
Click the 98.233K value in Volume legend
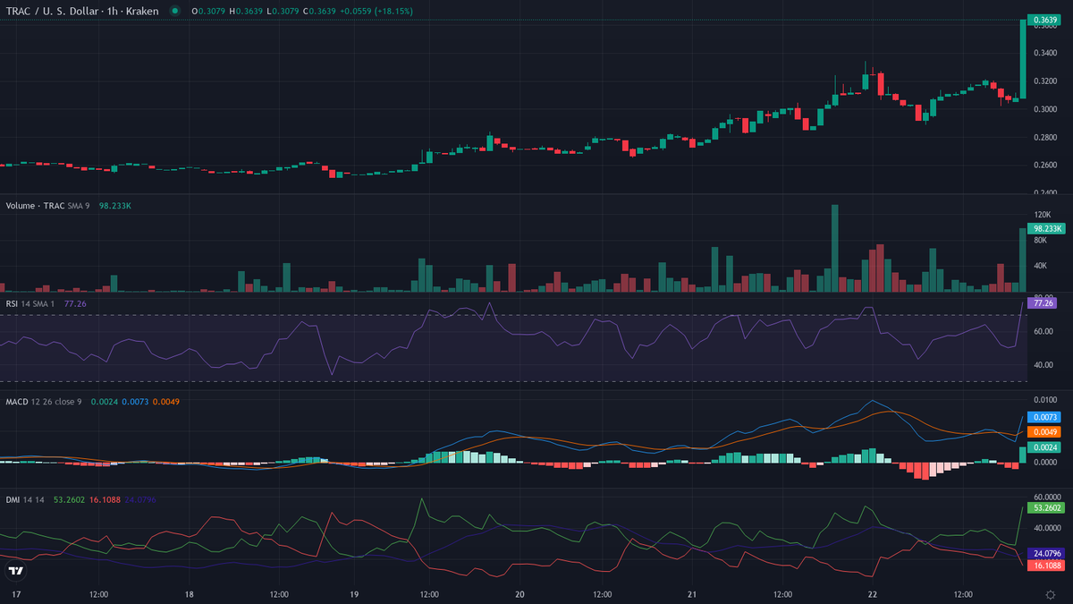(x=115, y=206)
